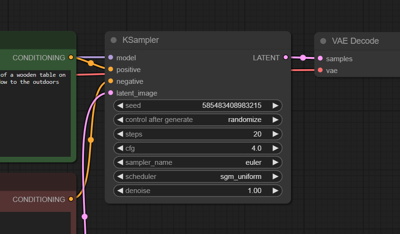Decrease seed value with left arrow

pyautogui.click(x=120, y=105)
